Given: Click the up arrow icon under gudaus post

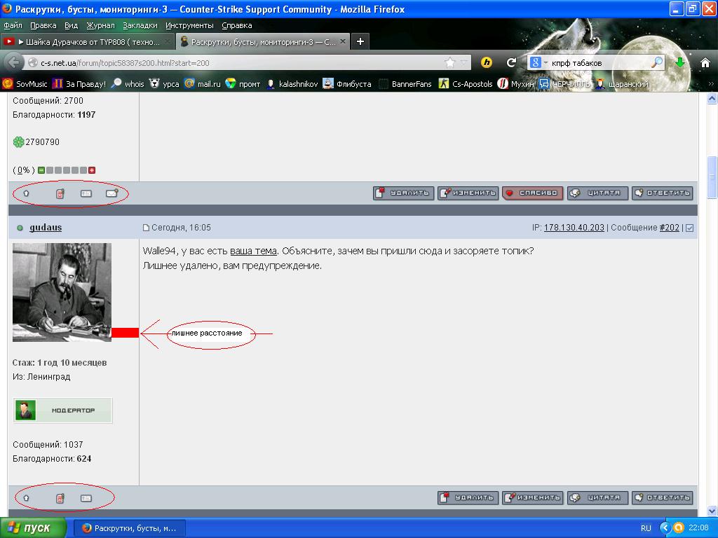Looking at the screenshot, I should click(26, 498).
